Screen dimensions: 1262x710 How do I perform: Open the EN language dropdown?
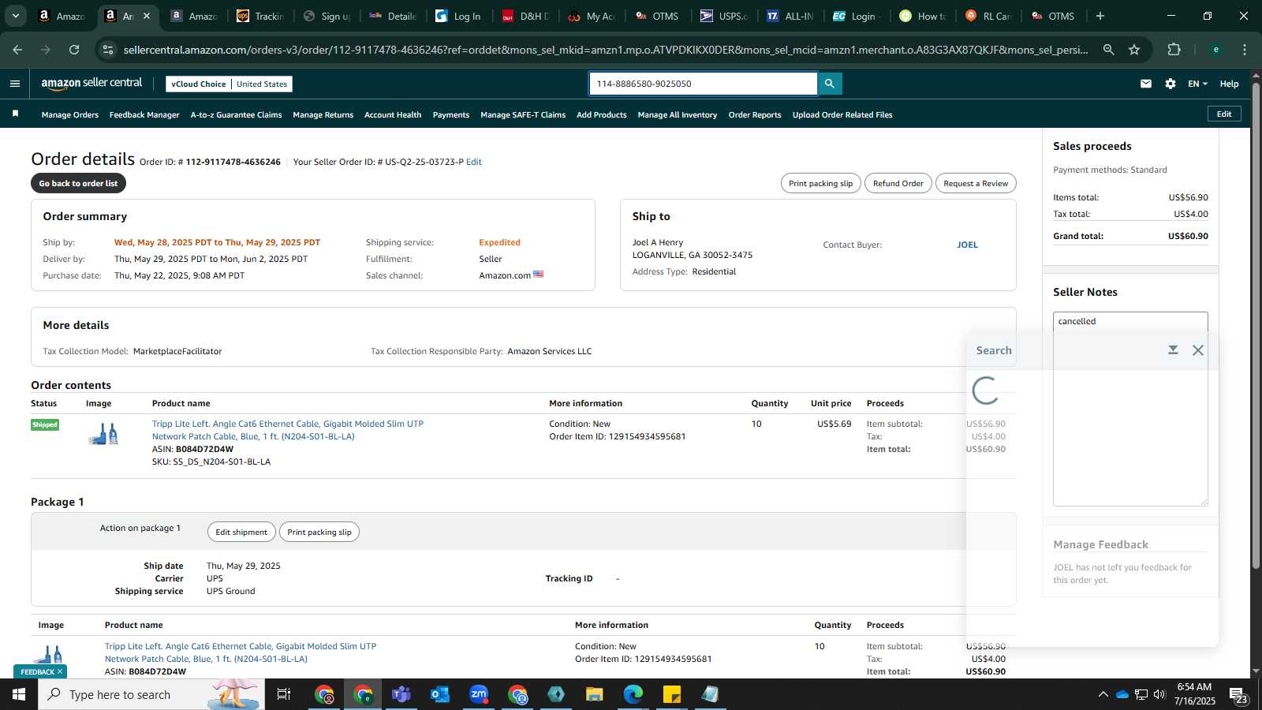tap(1197, 84)
